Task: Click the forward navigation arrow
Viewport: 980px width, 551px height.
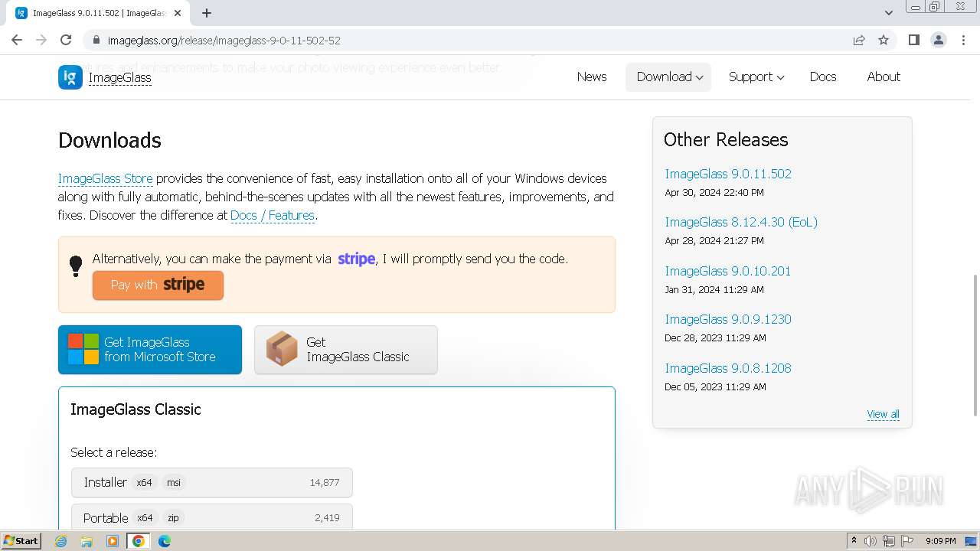Action: click(41, 40)
